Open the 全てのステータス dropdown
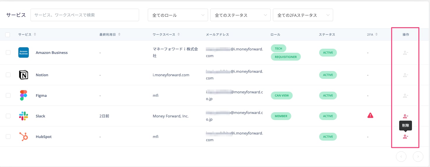The height and width of the screenshot is (167, 430). (x=240, y=15)
